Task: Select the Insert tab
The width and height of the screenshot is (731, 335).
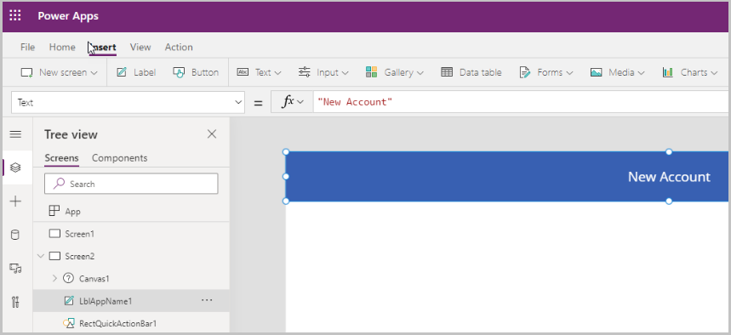Action: tap(103, 47)
